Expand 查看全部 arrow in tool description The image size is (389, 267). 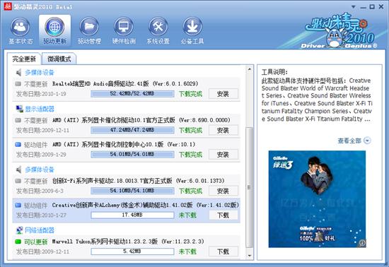(367, 141)
